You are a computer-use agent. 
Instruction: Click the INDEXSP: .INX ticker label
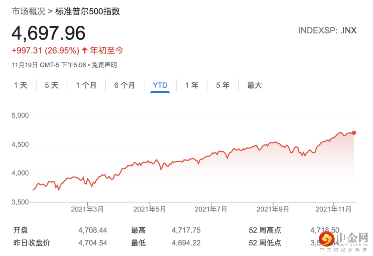point(327,30)
